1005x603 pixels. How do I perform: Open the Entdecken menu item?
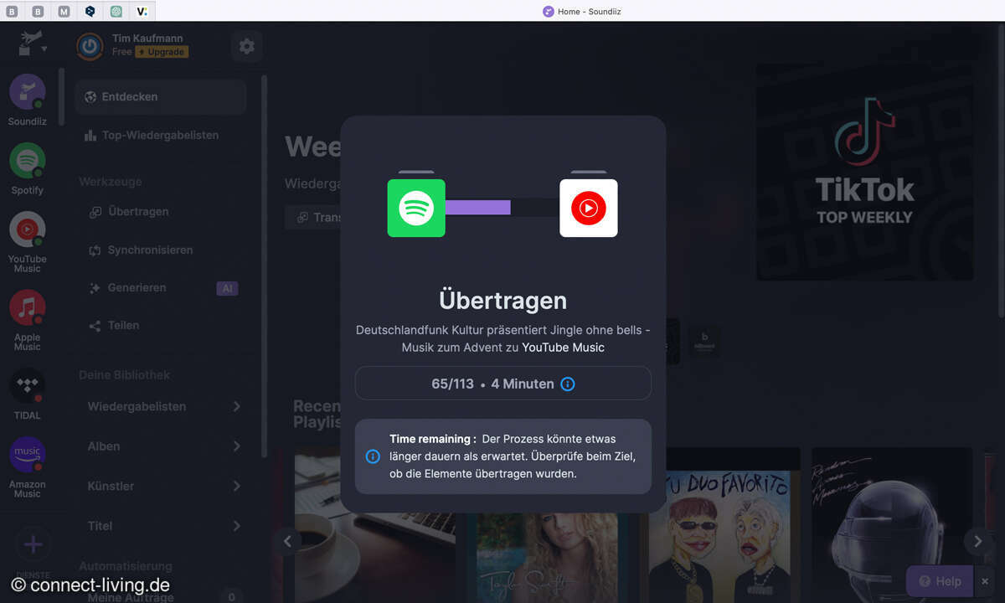tap(160, 96)
